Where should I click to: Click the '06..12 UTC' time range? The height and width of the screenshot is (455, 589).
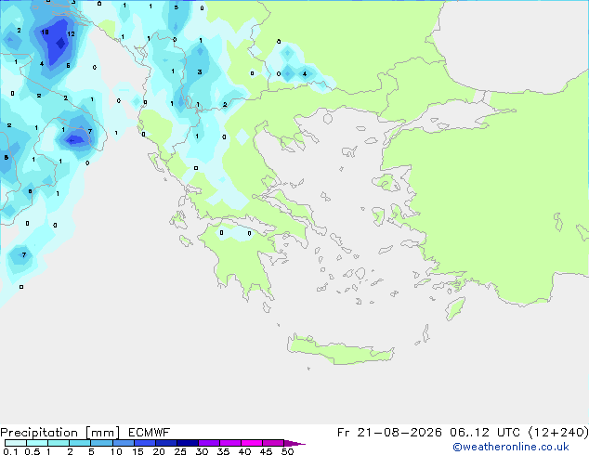coord(485,433)
